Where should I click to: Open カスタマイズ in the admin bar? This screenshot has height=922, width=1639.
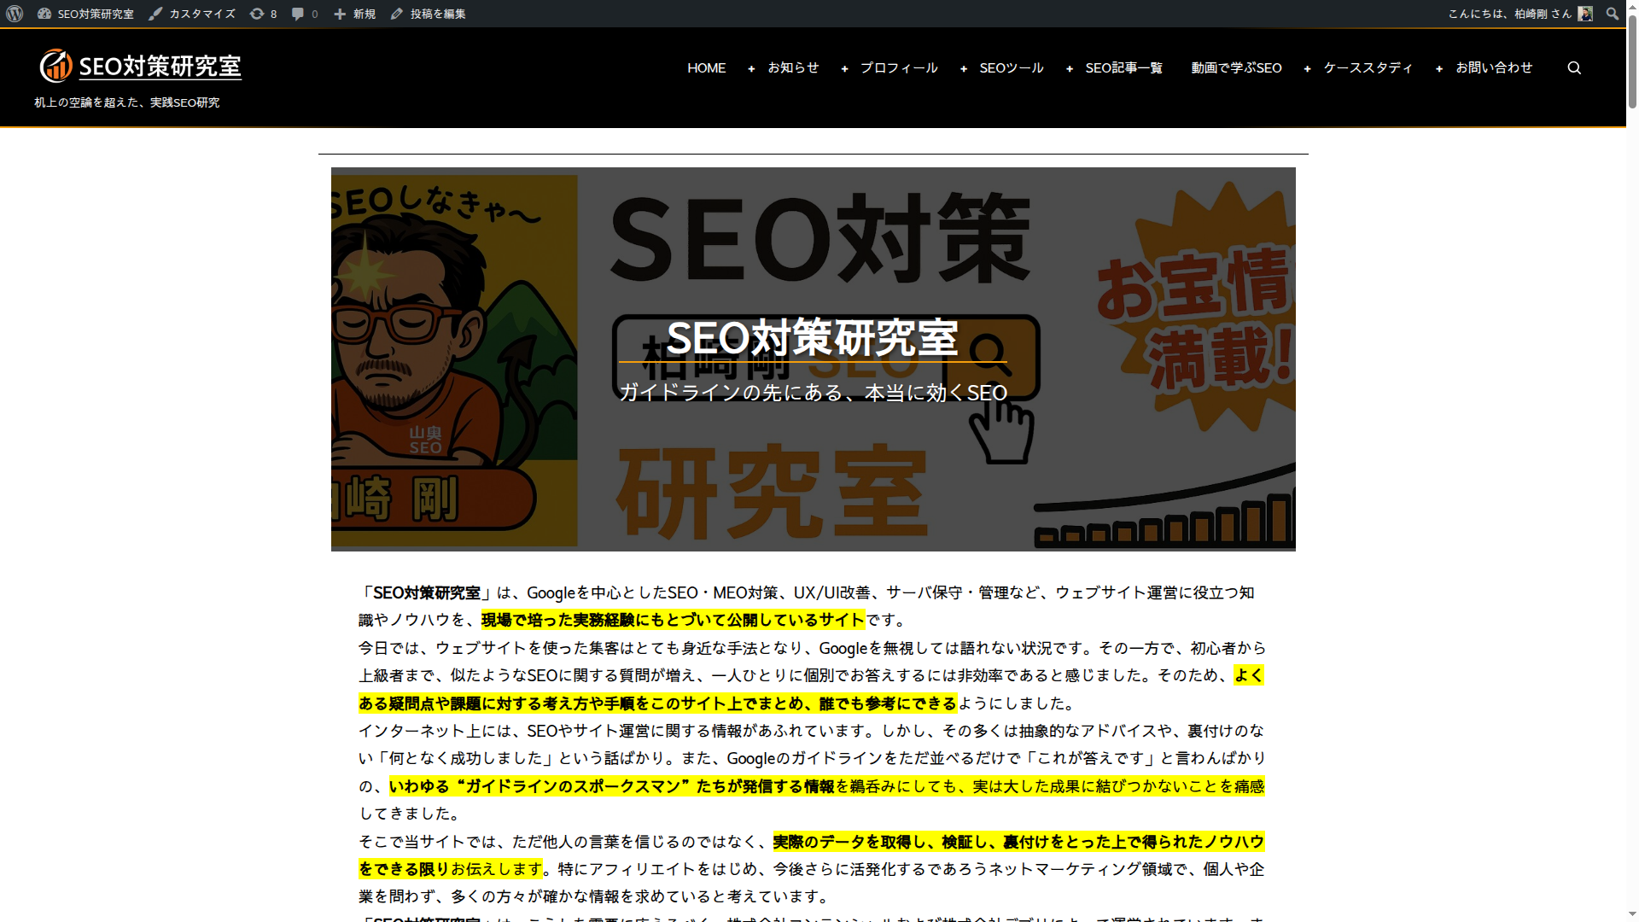(x=192, y=14)
